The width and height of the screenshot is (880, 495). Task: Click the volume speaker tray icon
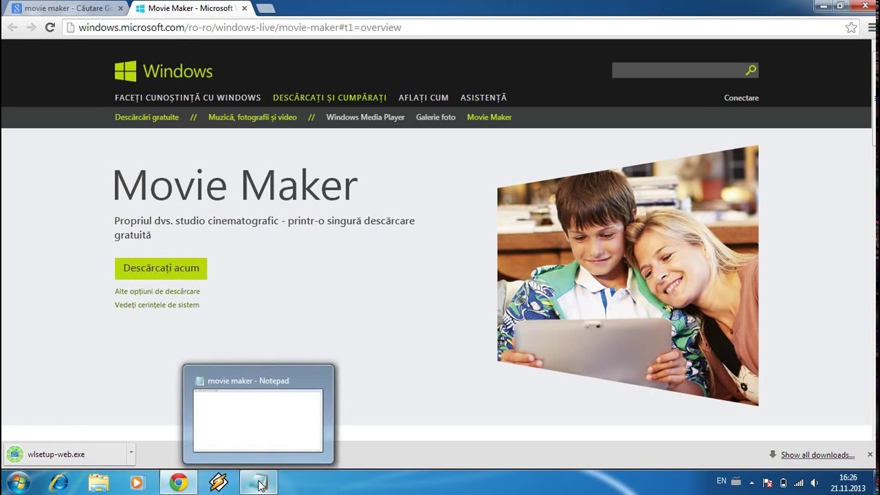pyautogui.click(x=814, y=483)
